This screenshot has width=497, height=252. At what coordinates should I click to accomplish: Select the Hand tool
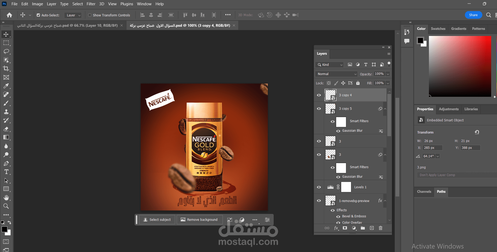[x=6, y=198]
